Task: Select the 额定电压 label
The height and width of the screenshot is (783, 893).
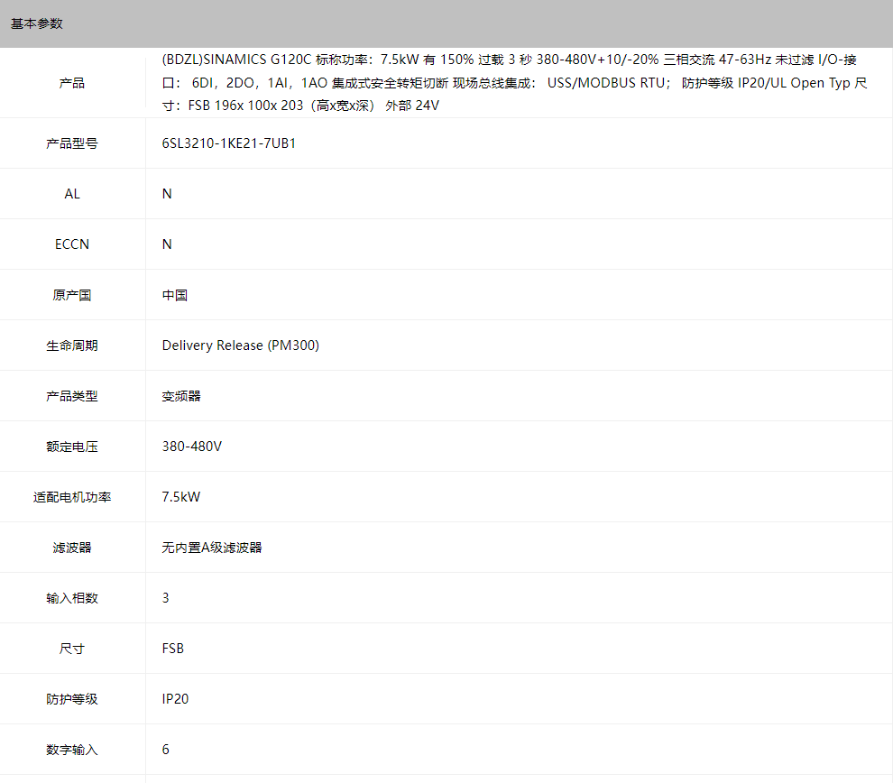Action: (72, 447)
